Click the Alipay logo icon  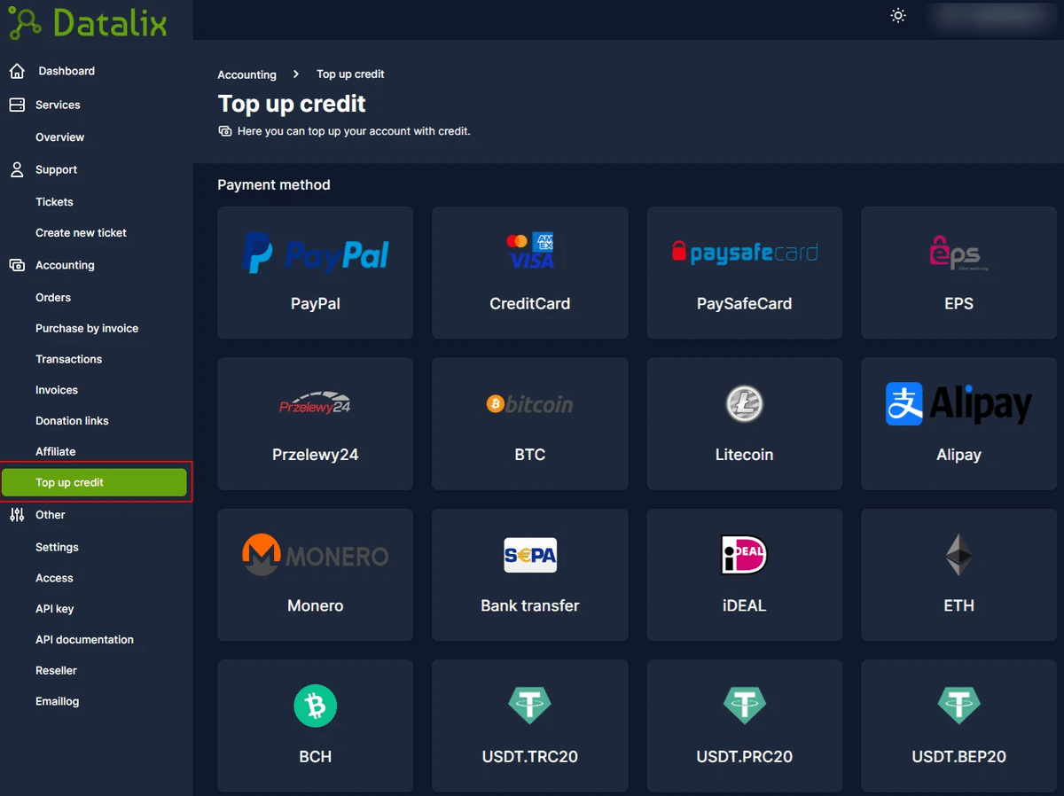(x=903, y=403)
